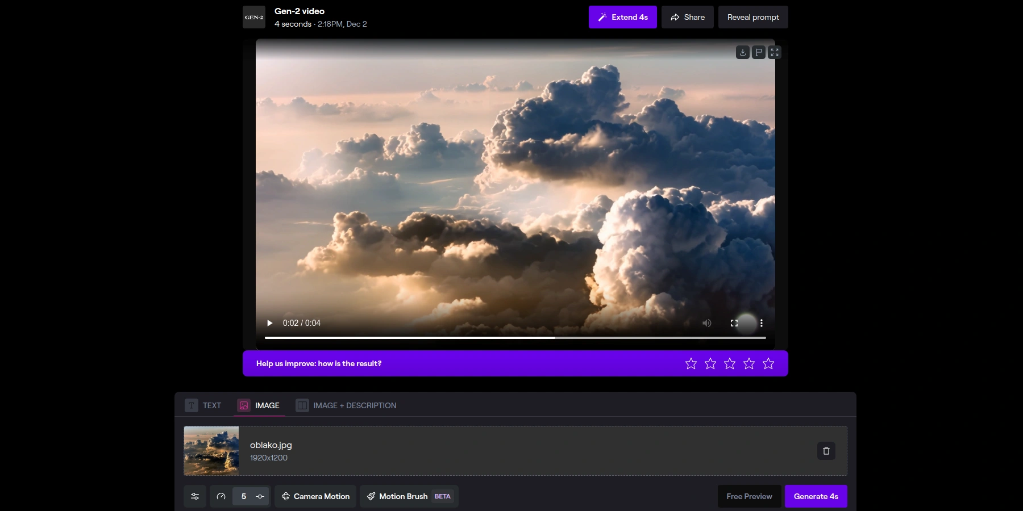
Task: Click the Gen-2 logo icon
Action: (254, 17)
